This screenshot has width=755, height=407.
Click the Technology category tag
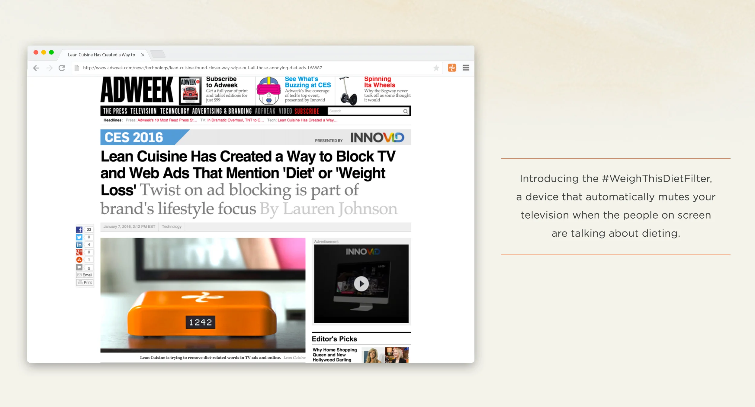(x=172, y=227)
